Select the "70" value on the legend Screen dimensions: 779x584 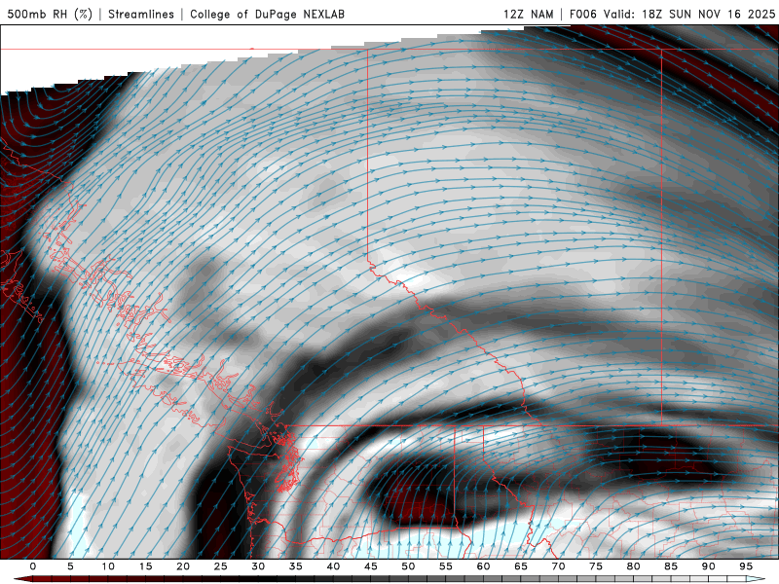[x=558, y=566]
